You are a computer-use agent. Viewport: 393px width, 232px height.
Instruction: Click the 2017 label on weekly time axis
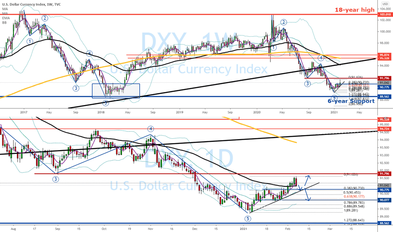click(24, 112)
